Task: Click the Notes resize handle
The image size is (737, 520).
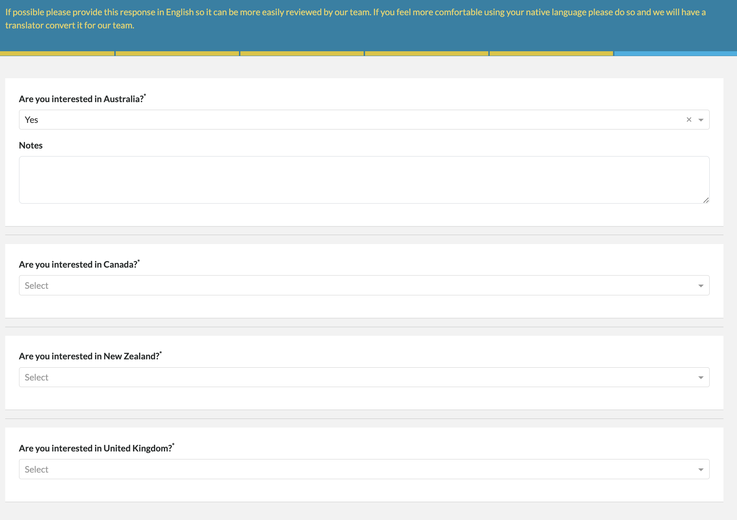Action: tap(706, 200)
